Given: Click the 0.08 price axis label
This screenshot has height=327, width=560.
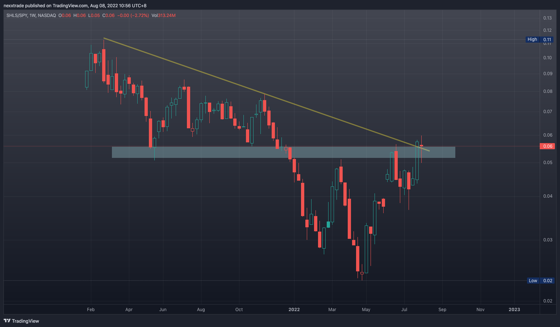Looking at the screenshot, I should click(x=547, y=91).
